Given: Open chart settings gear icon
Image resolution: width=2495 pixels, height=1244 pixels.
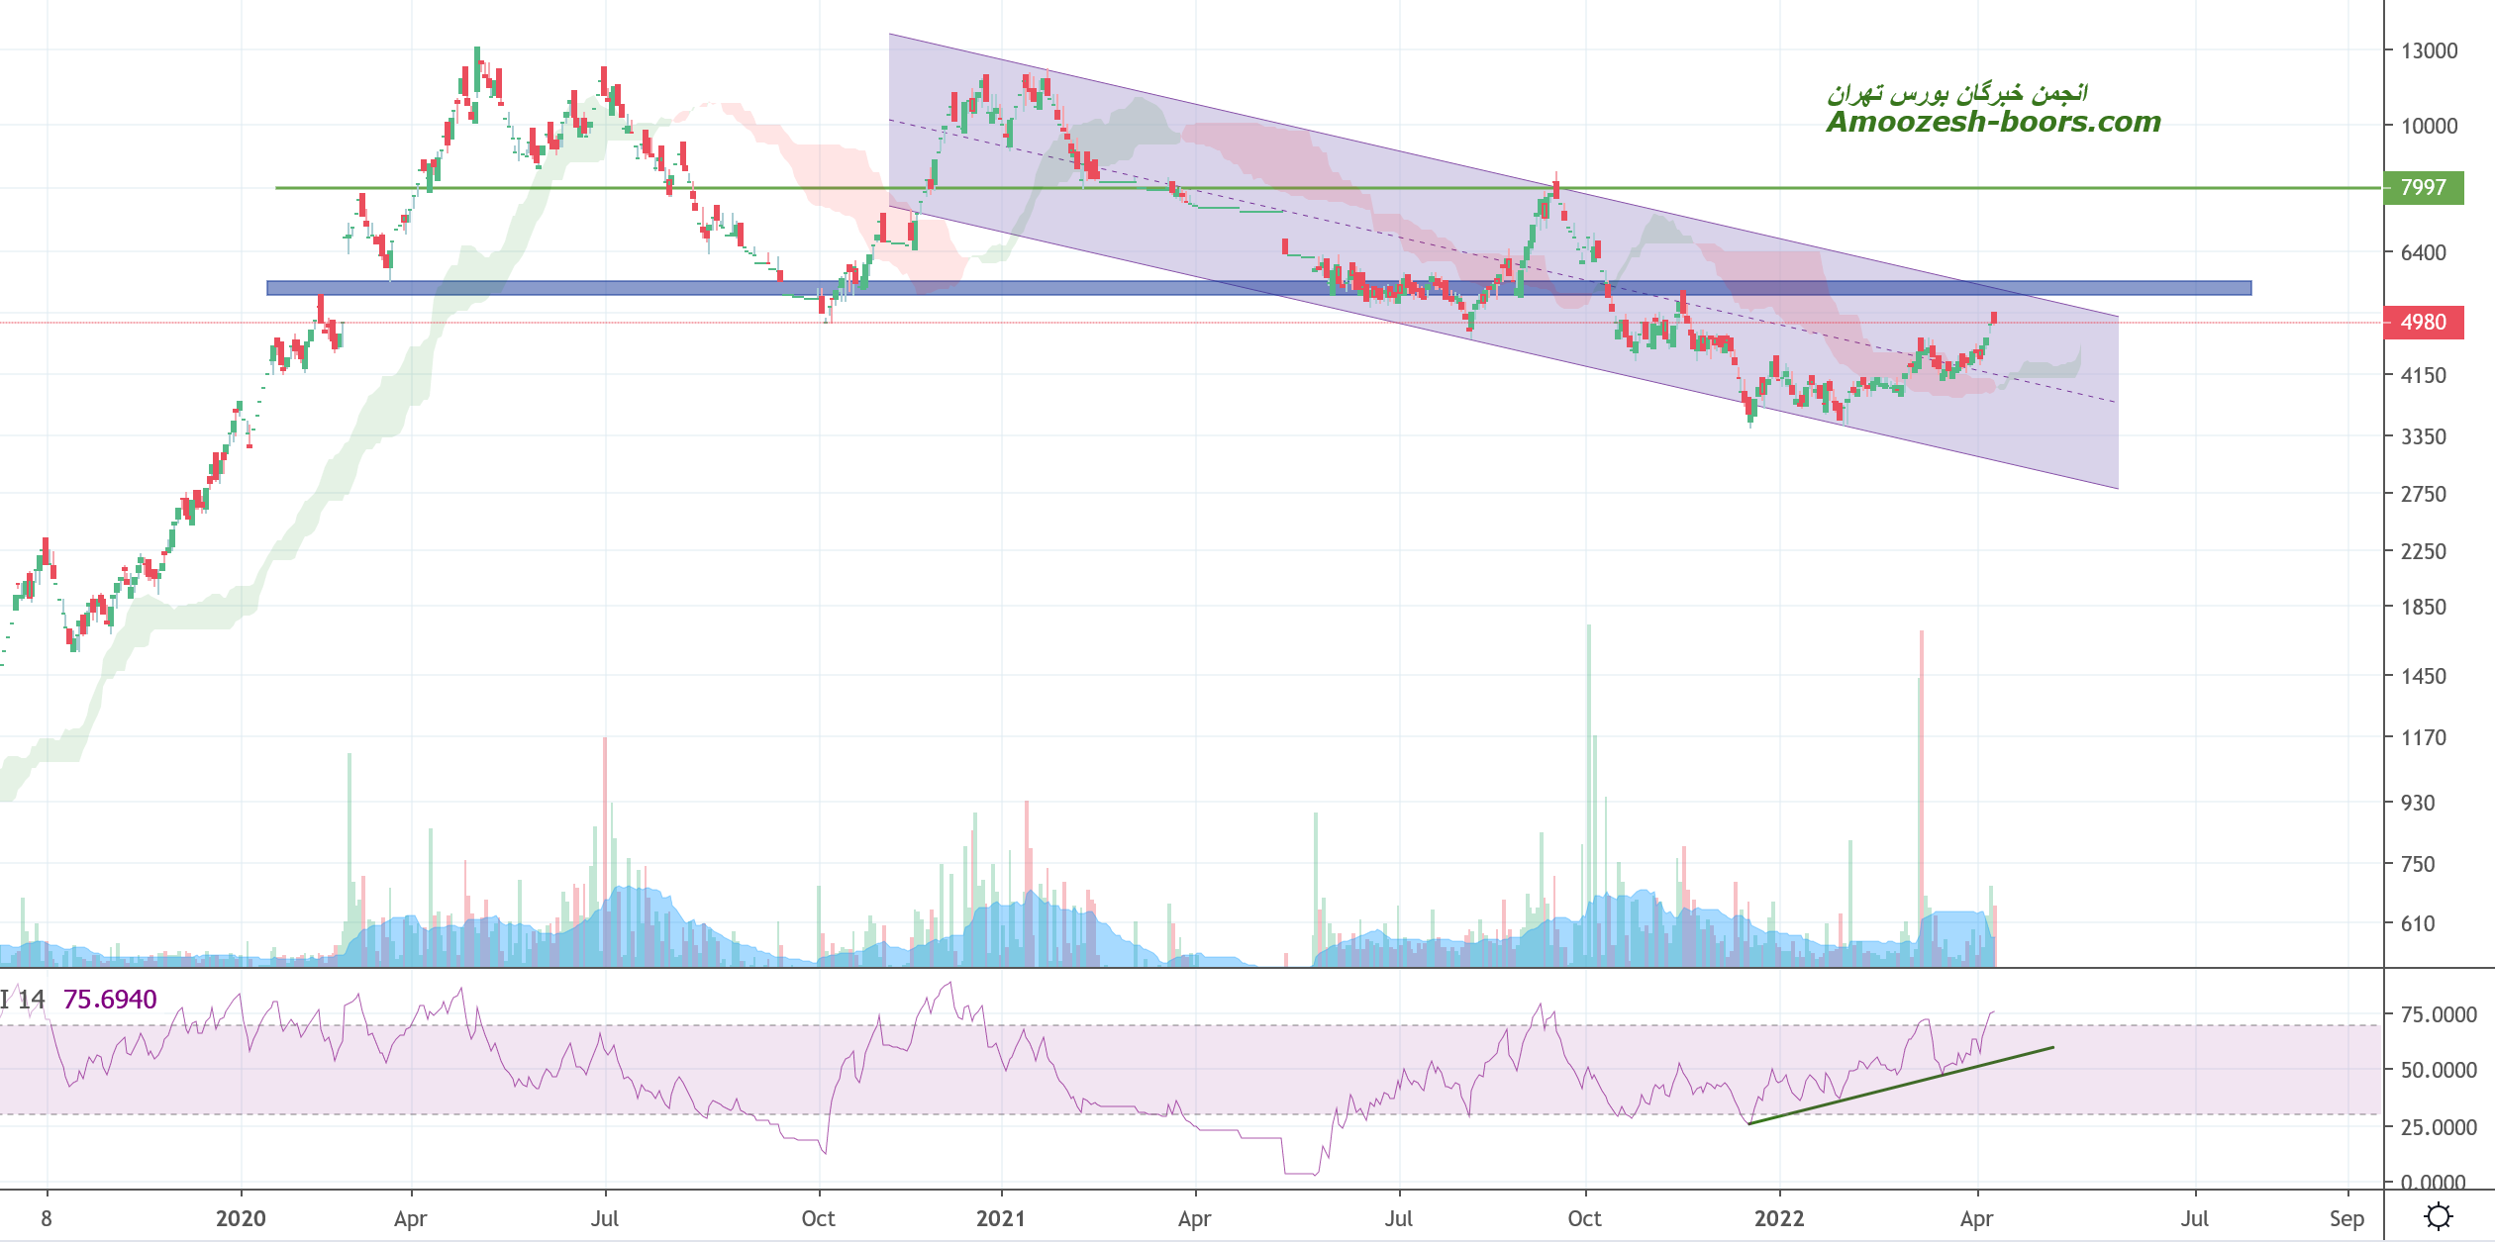Looking at the screenshot, I should click(x=2438, y=1216).
